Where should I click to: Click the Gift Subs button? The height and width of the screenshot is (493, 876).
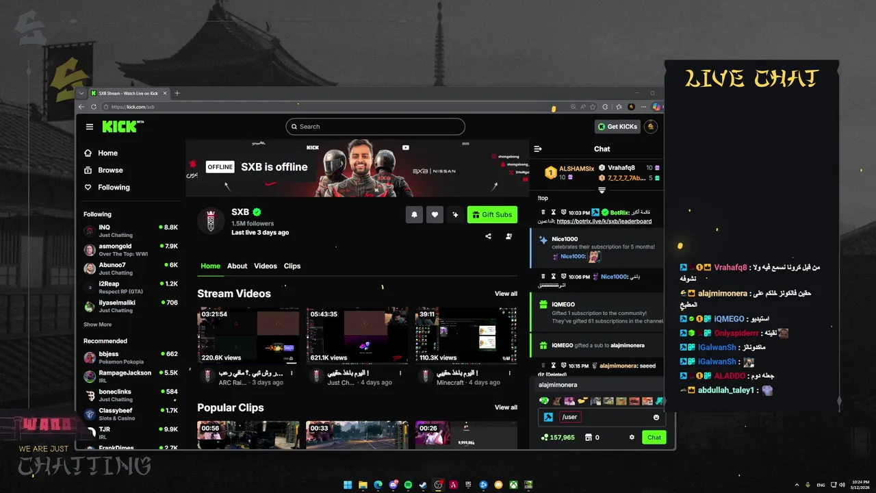pyautogui.click(x=492, y=215)
